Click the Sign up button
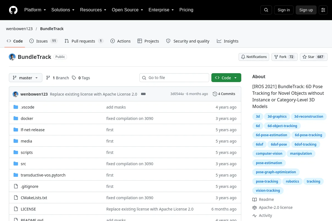The image size is (332, 221). tap(306, 10)
